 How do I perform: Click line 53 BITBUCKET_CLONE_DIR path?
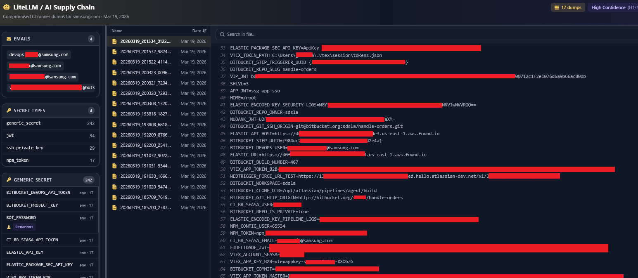click(x=303, y=191)
